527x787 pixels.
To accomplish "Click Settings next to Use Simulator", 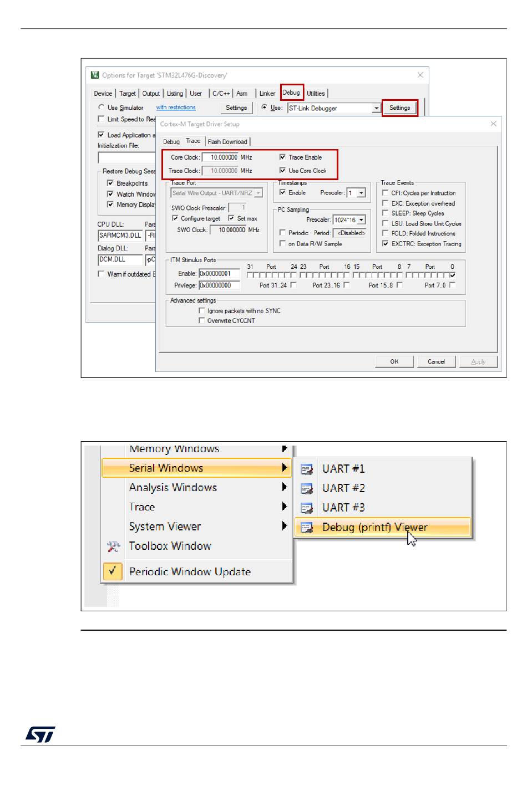I will click(236, 108).
